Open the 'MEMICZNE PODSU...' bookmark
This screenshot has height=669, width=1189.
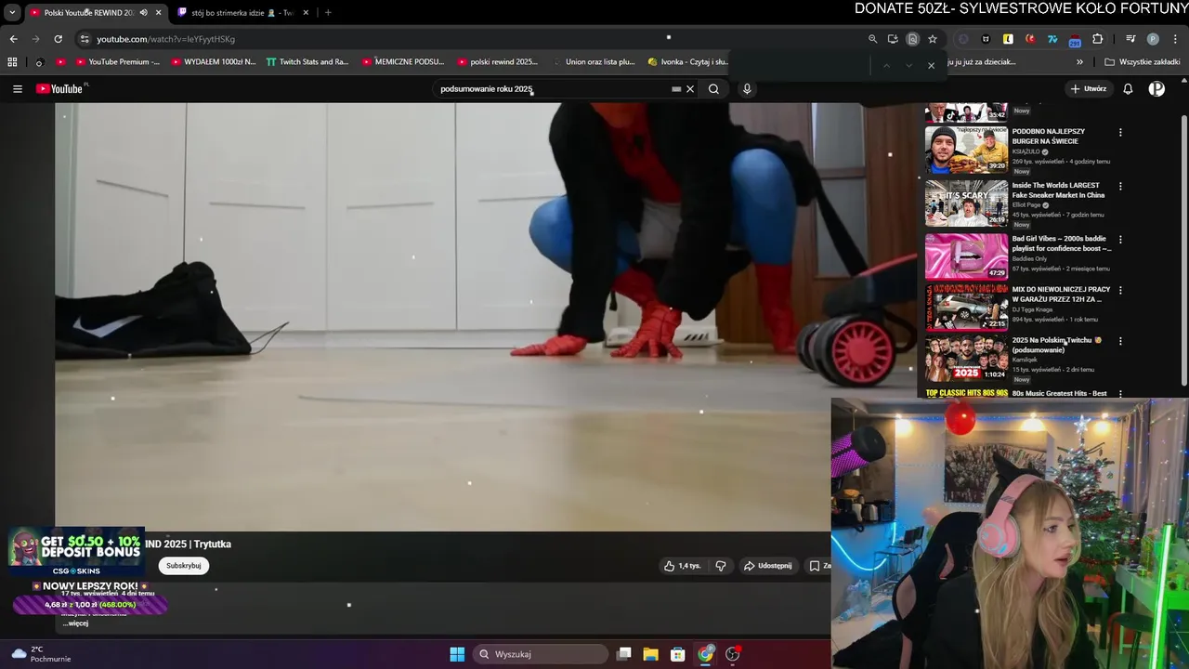[x=403, y=62]
